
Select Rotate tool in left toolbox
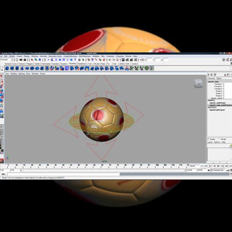pos(2,95)
